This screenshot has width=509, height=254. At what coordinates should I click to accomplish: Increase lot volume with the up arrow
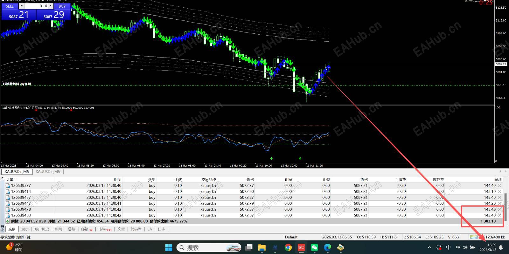pyautogui.click(x=51, y=6)
